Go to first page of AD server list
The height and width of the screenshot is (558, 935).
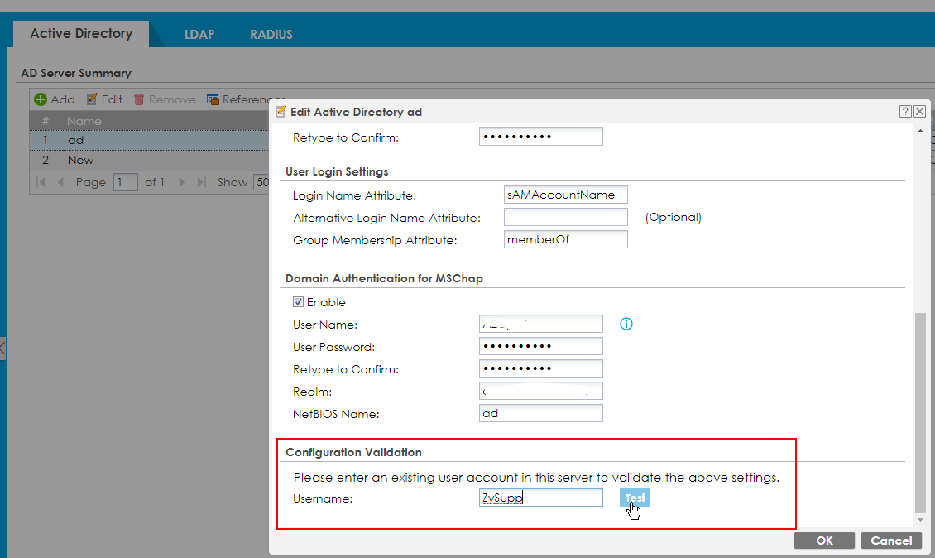pos(41,182)
